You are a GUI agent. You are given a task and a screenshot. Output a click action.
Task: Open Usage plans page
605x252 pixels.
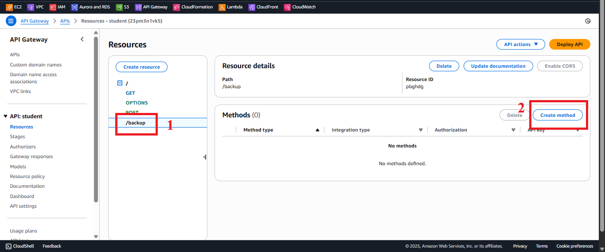click(23, 231)
